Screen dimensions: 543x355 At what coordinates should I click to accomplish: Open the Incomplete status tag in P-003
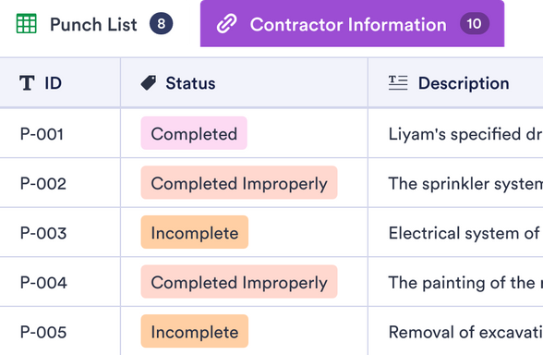click(195, 233)
